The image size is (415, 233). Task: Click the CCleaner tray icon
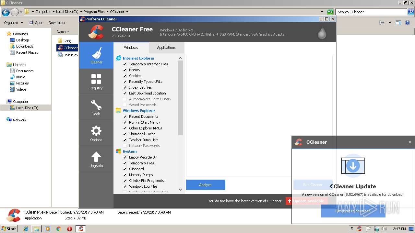(359, 229)
